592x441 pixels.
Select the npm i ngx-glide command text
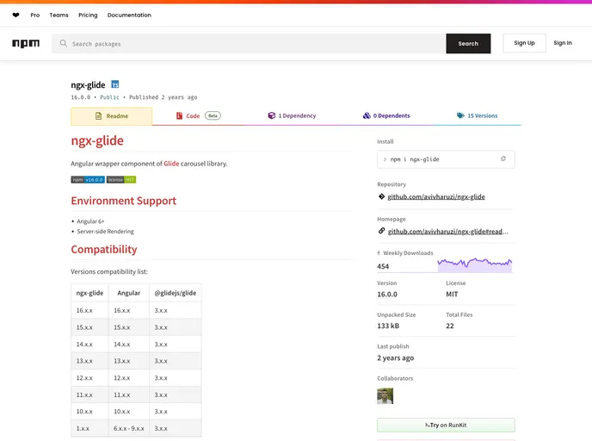415,159
